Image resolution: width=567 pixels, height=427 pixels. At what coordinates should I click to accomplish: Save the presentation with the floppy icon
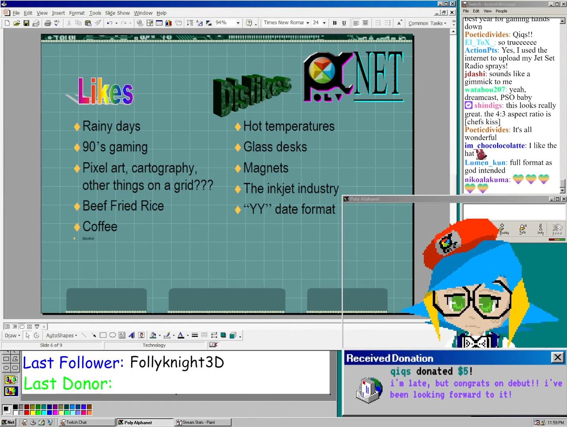pos(26,23)
